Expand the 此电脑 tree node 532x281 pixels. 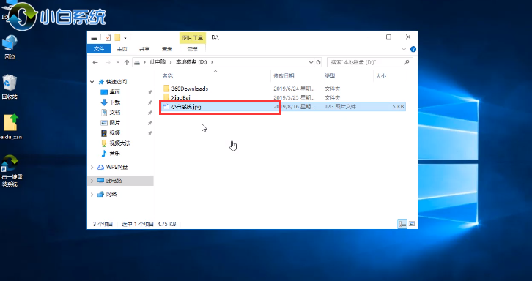(x=92, y=181)
